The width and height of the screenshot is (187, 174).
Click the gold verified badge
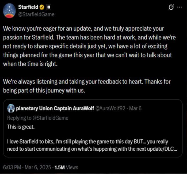tap(42, 7)
